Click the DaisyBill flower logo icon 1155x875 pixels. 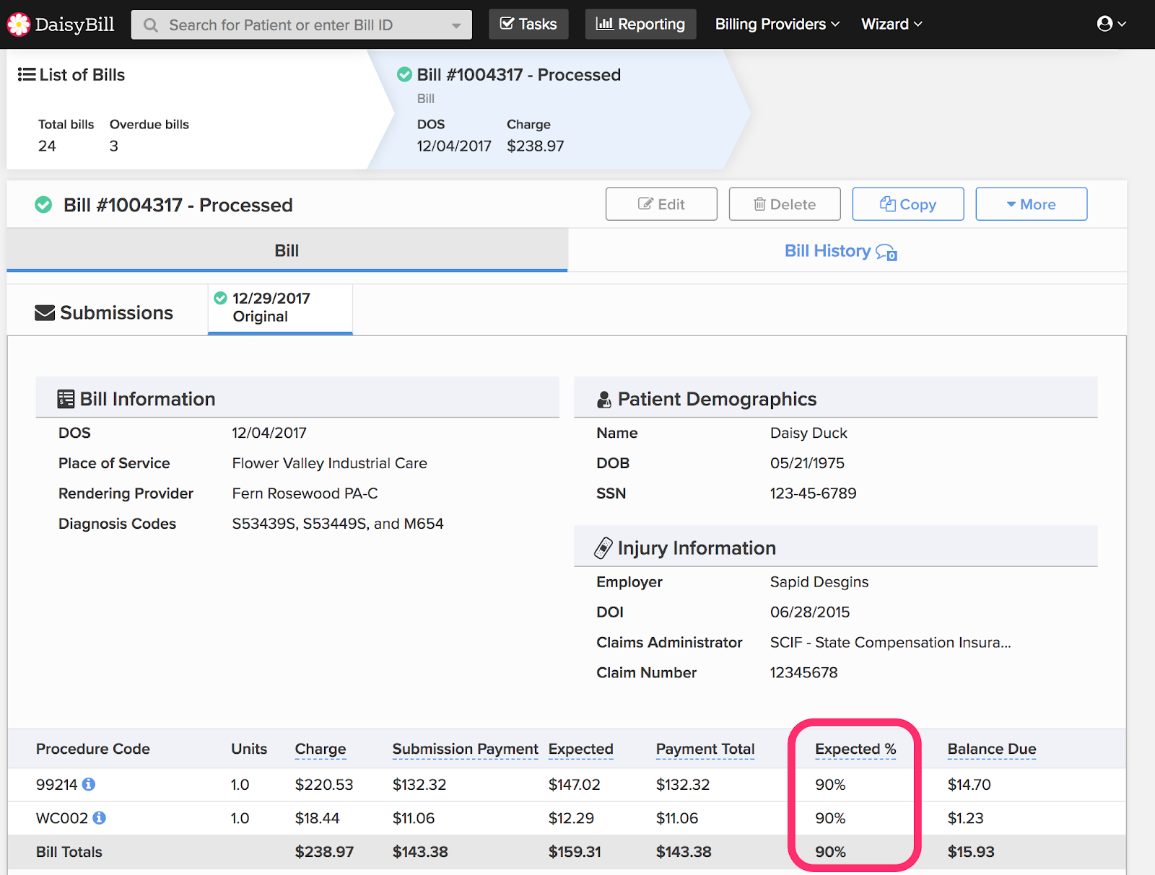pyautogui.click(x=19, y=25)
